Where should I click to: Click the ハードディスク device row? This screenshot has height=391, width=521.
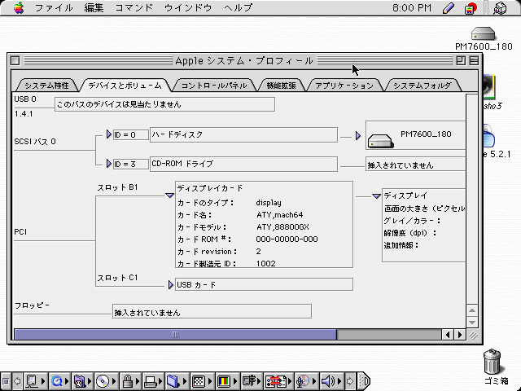coord(243,134)
